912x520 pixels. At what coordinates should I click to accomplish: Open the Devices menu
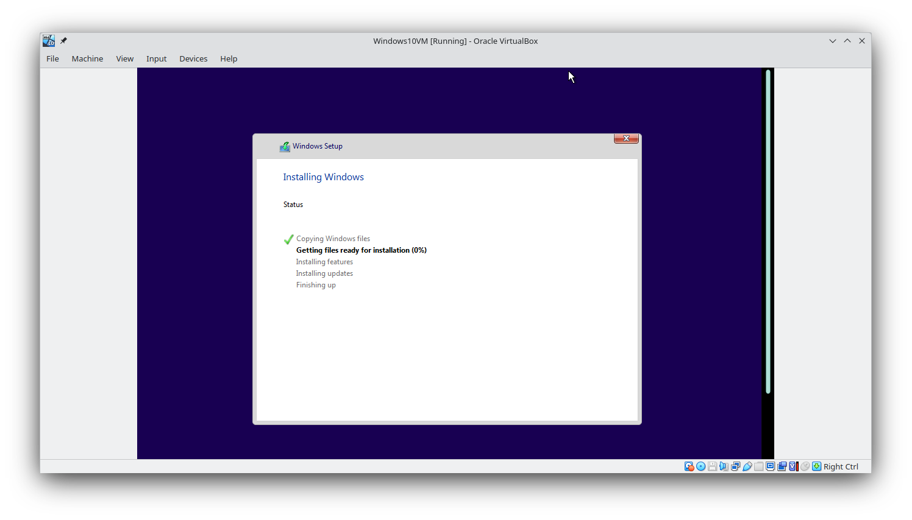click(193, 58)
